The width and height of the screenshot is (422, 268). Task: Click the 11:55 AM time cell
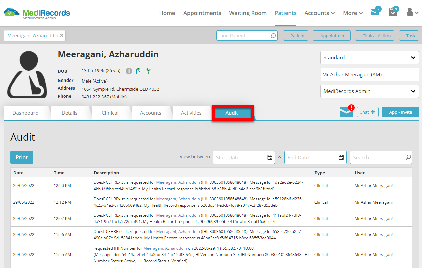click(62, 255)
